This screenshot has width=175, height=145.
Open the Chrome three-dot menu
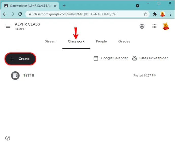tap(170, 14)
